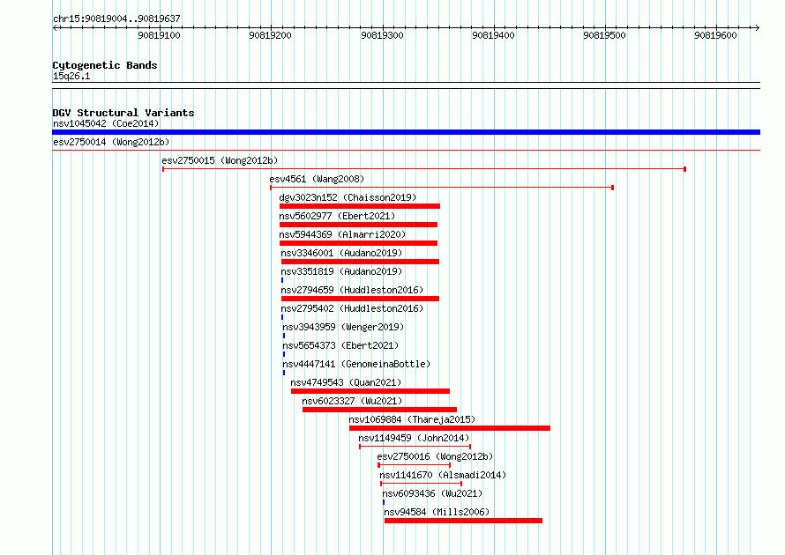Open dgv3023n152 (Chaisson2019) variant label
Viewport: 785px width, 555px height.
[x=348, y=197]
